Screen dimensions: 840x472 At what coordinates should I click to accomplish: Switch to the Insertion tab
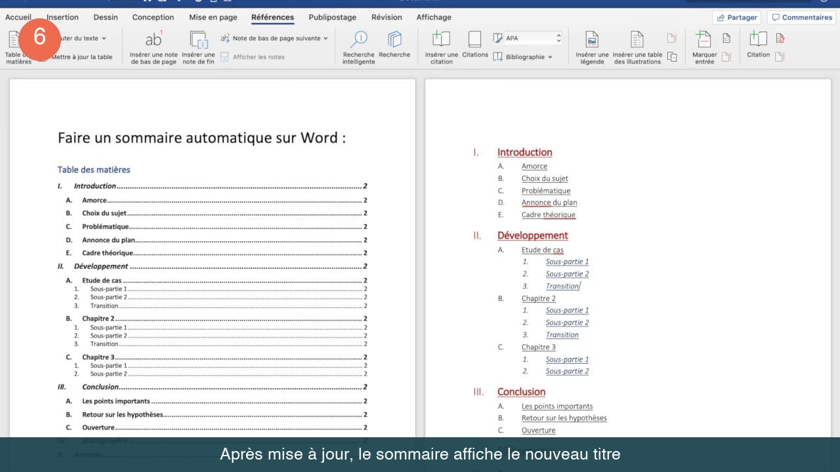(62, 17)
